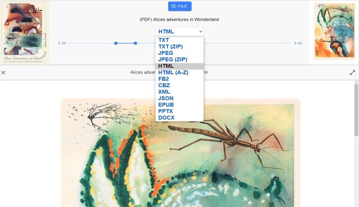
Task: Select JPEG output format
Action: 179,53
